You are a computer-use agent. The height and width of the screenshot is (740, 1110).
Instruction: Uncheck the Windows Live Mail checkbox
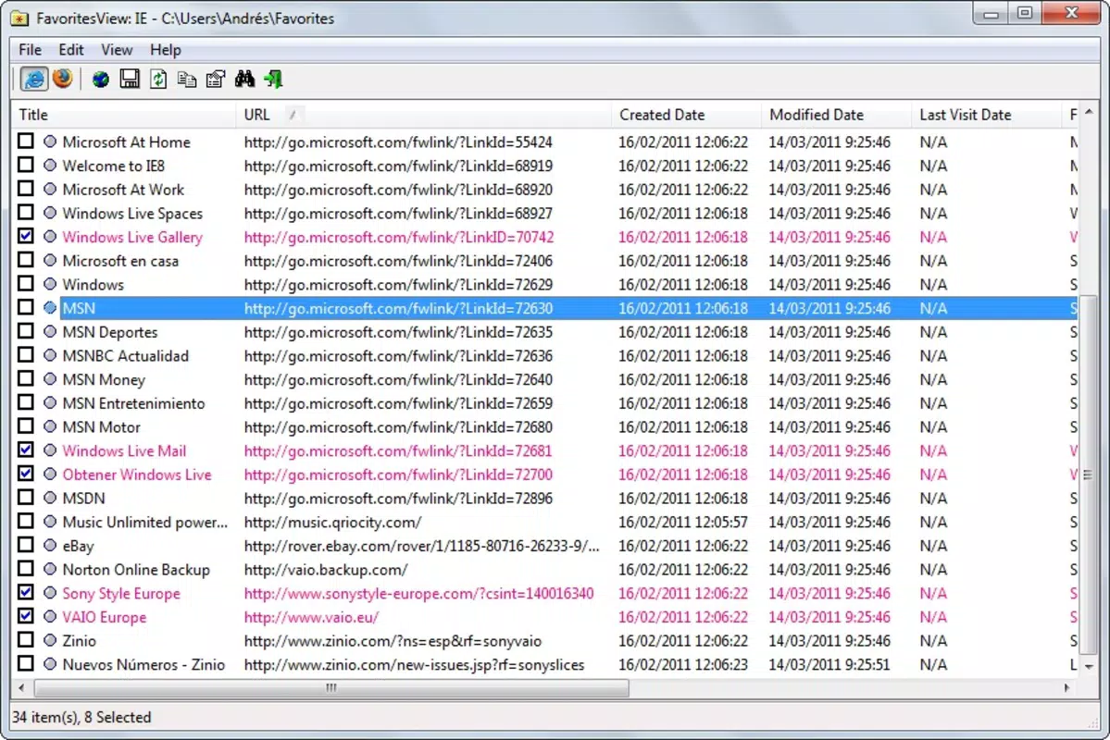coord(26,450)
